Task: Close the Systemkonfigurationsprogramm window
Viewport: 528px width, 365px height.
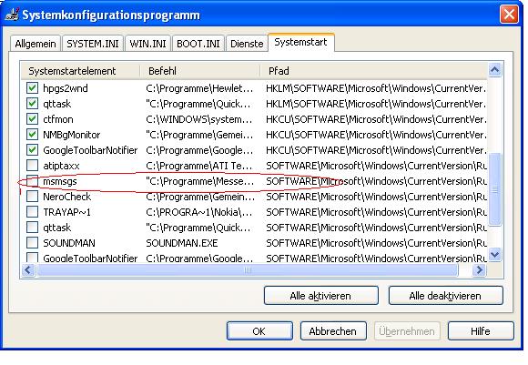Action: [x=509, y=15]
